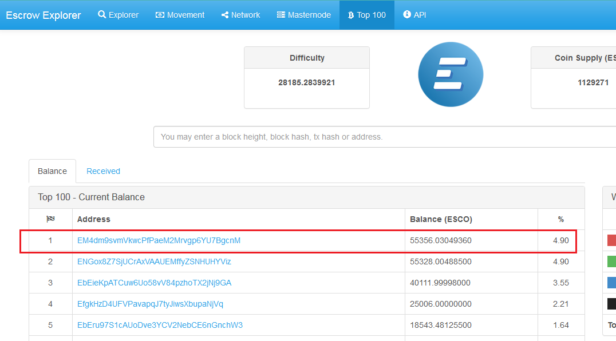Open the Movement menu item

point(180,15)
